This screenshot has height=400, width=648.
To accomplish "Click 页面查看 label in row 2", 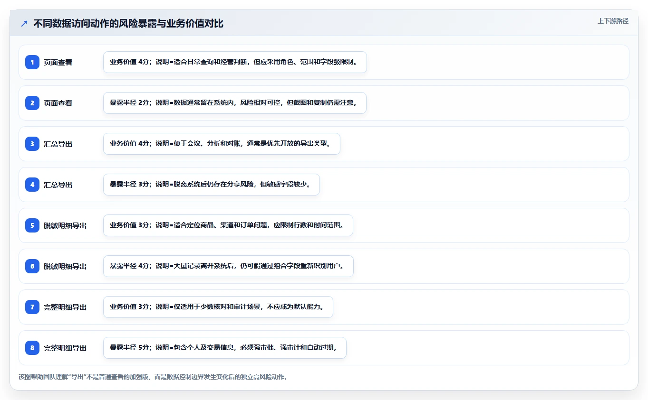I will pyautogui.click(x=58, y=103).
